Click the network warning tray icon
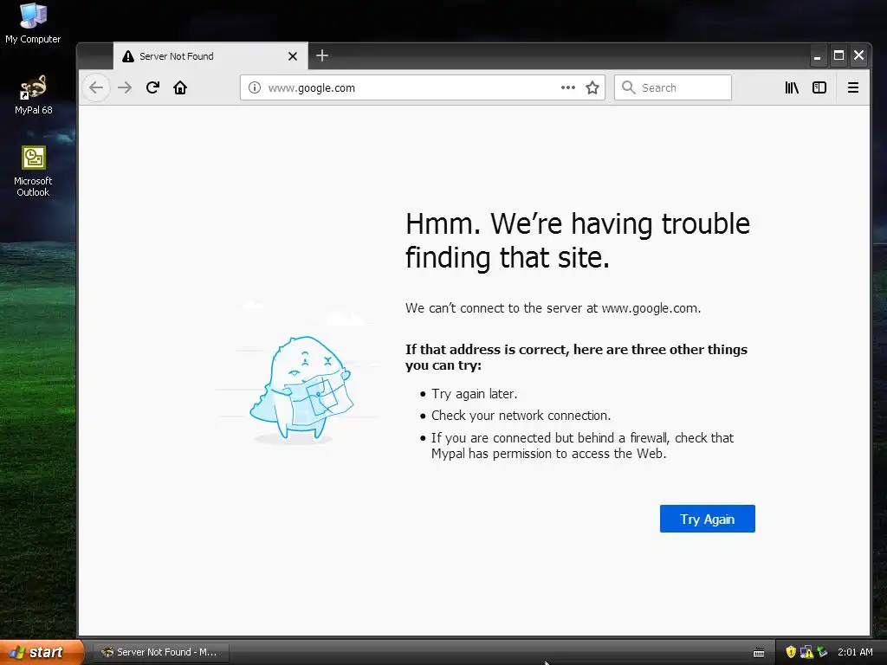This screenshot has width=887, height=665. pos(806,652)
